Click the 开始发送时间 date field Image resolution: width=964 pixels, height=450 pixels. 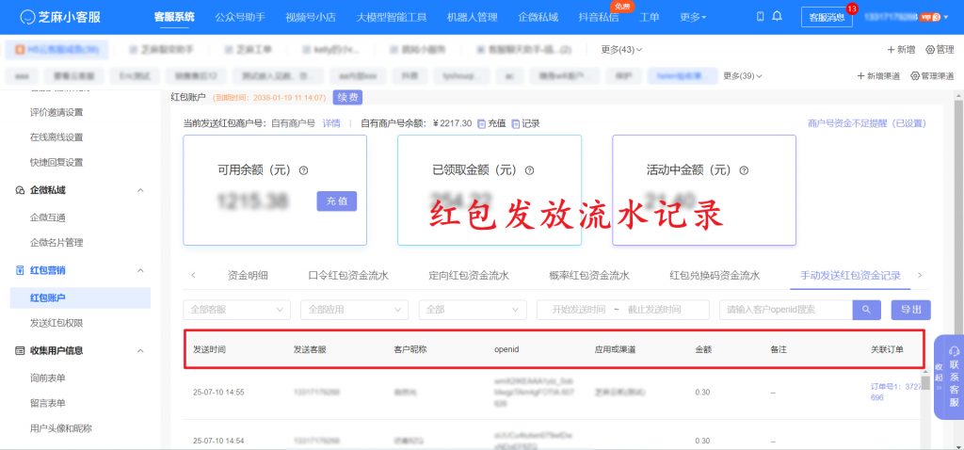tap(579, 310)
